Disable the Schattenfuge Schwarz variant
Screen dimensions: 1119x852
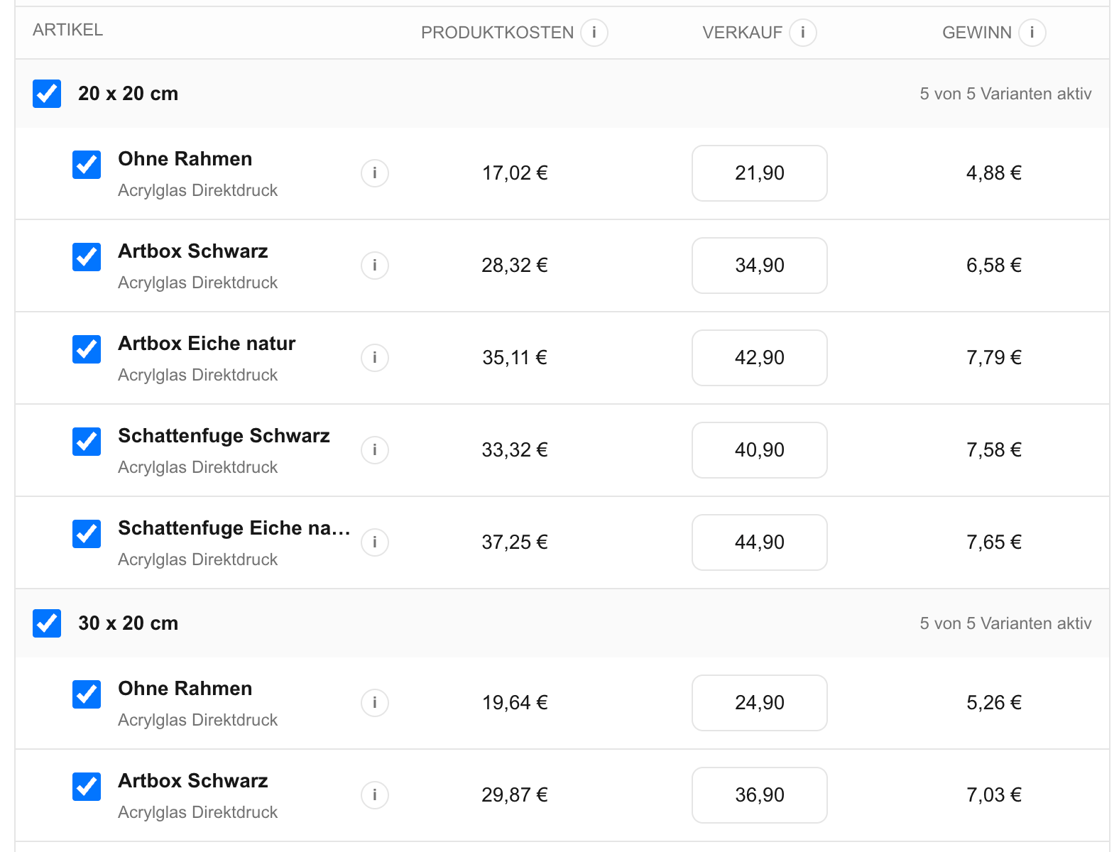87,442
